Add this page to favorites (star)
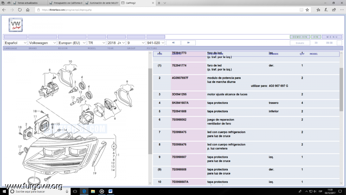This screenshot has height=195, width=346. pyautogui.click(x=307, y=10)
